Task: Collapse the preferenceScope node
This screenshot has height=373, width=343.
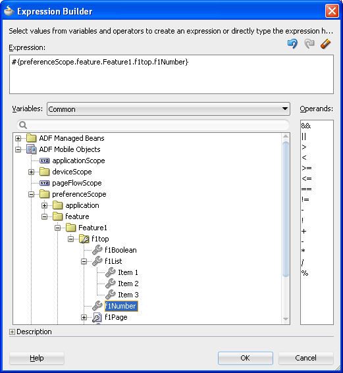Action: [31, 194]
